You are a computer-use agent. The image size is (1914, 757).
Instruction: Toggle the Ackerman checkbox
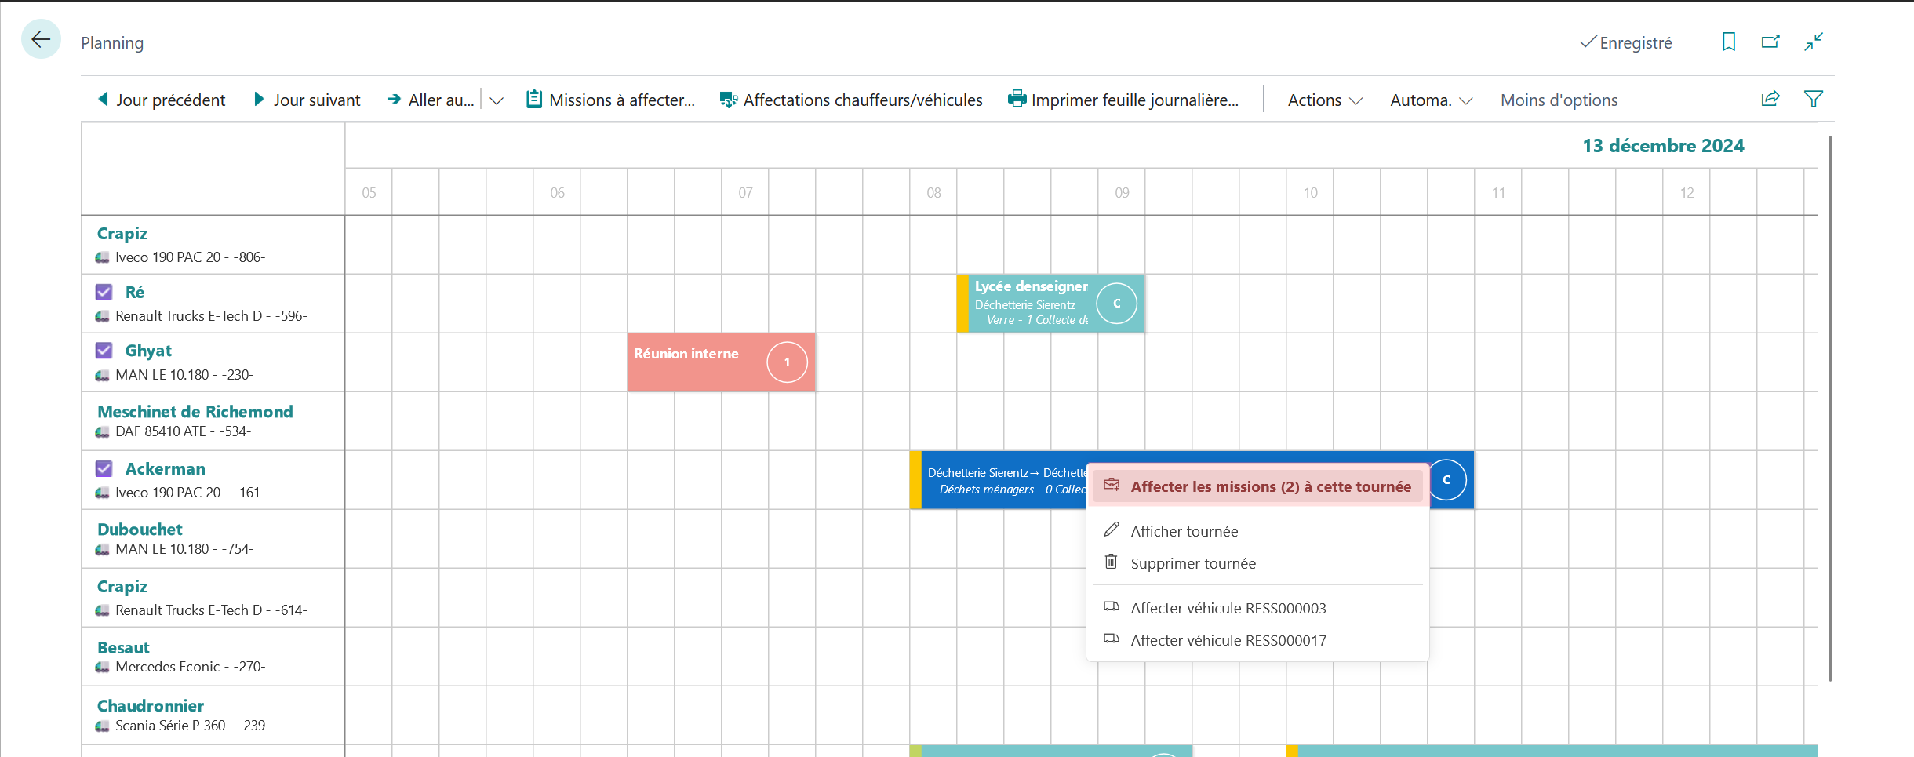[104, 468]
